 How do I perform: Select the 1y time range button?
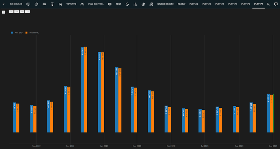[x=28, y=12]
